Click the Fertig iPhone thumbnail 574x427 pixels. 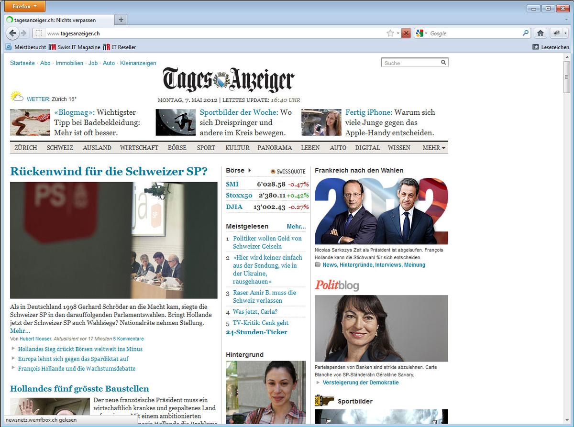[x=321, y=122]
